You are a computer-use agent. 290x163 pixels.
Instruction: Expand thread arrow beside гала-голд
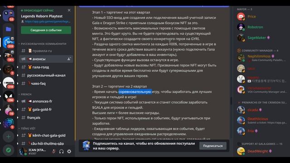[x=18, y=67]
